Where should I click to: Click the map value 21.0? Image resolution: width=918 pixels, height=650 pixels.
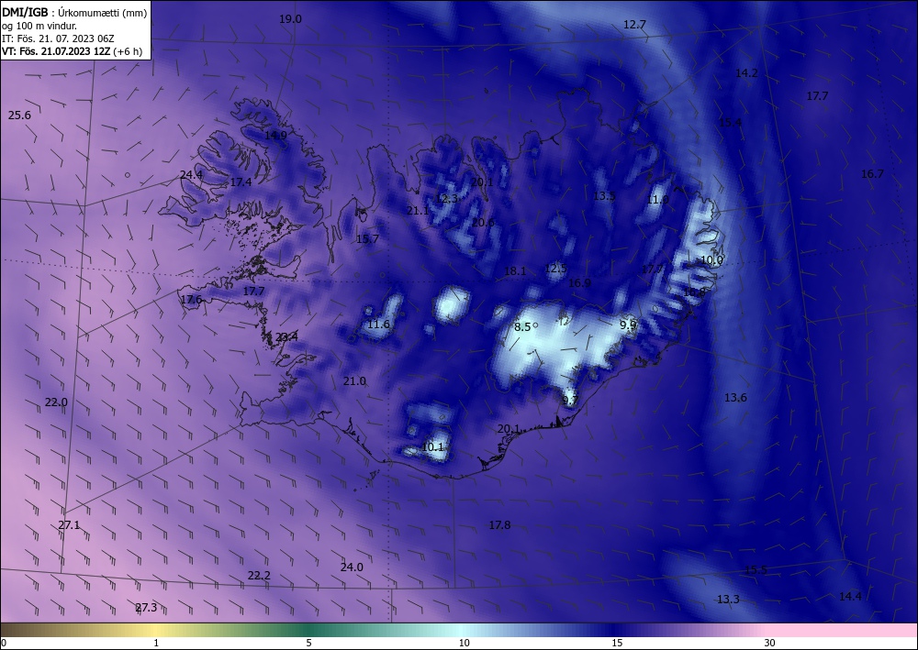[354, 381]
